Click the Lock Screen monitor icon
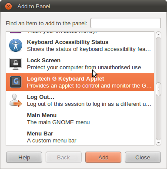Image resolution: width=167 pixels, height=169 pixels. (16, 64)
